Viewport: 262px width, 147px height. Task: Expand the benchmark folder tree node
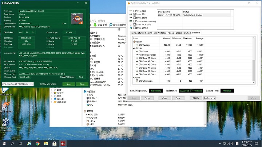(x=52, y=102)
